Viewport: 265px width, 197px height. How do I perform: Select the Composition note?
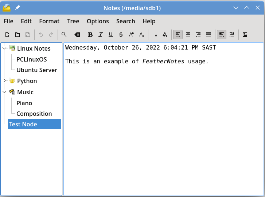point(34,114)
